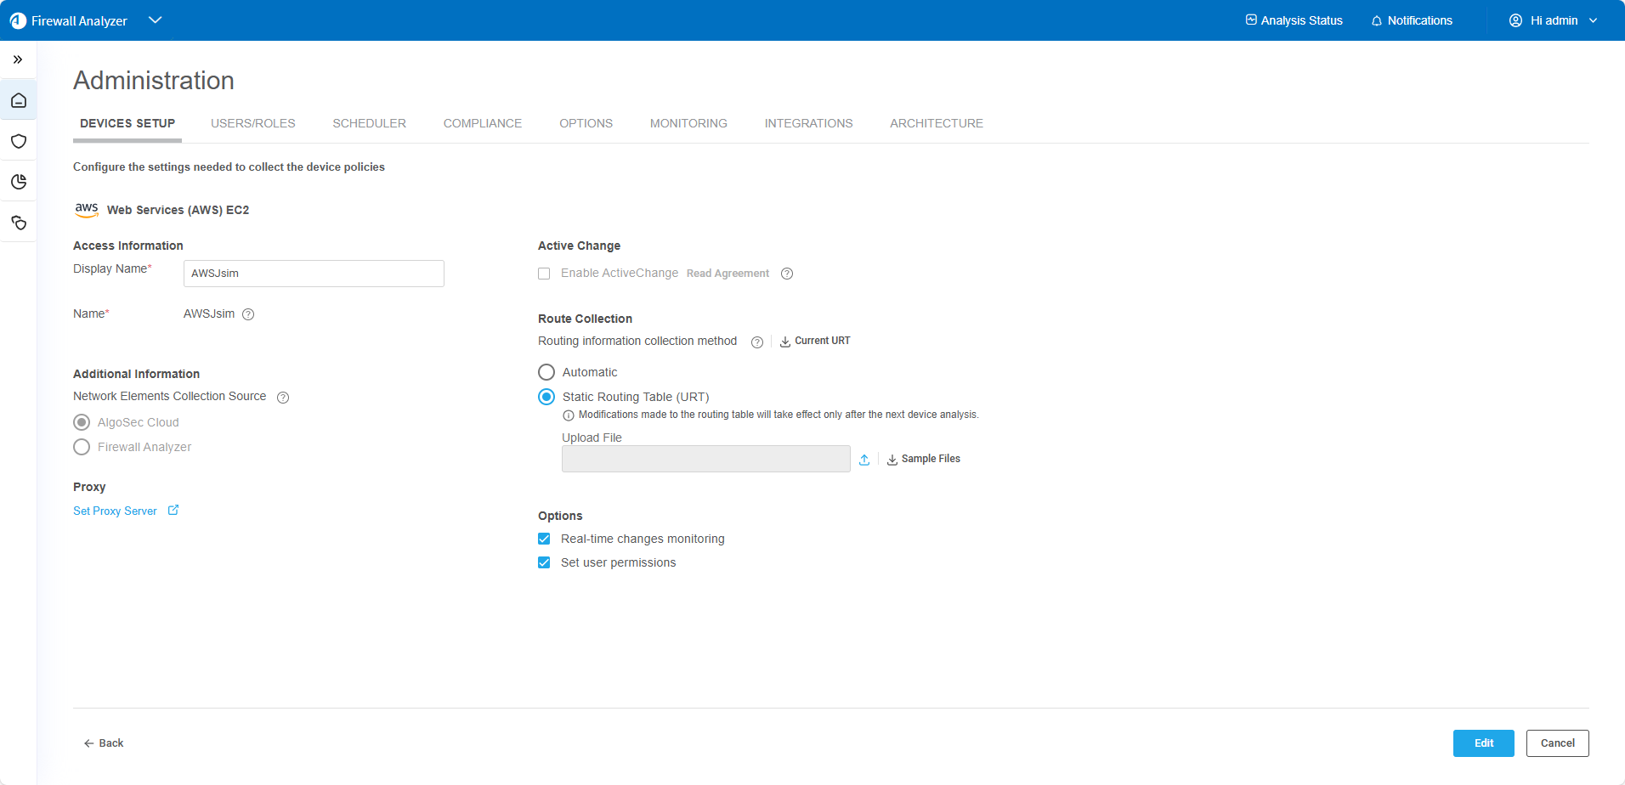
Task: Open the Hi admin user menu
Action: coord(1553,20)
